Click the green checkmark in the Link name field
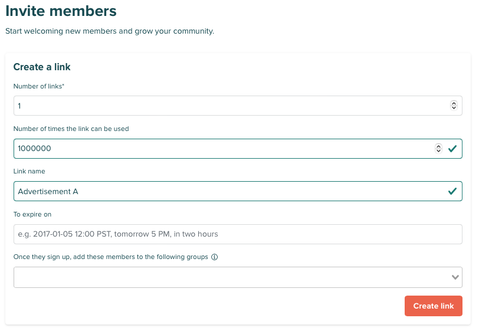 (x=452, y=191)
